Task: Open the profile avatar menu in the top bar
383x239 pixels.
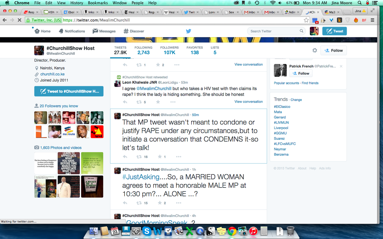Action: 314,31
